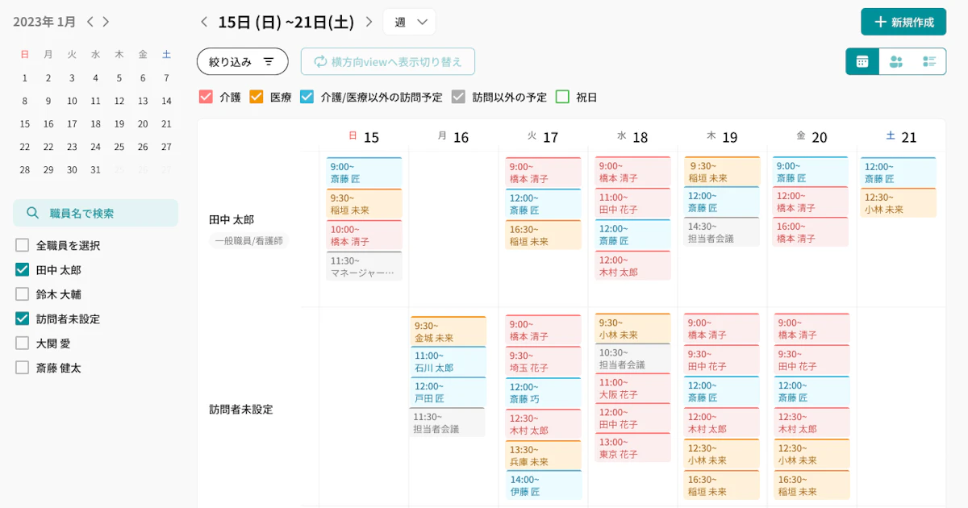Screen dimensions: 968x508
Task: Switch to calendar grid view icon
Action: click(862, 62)
